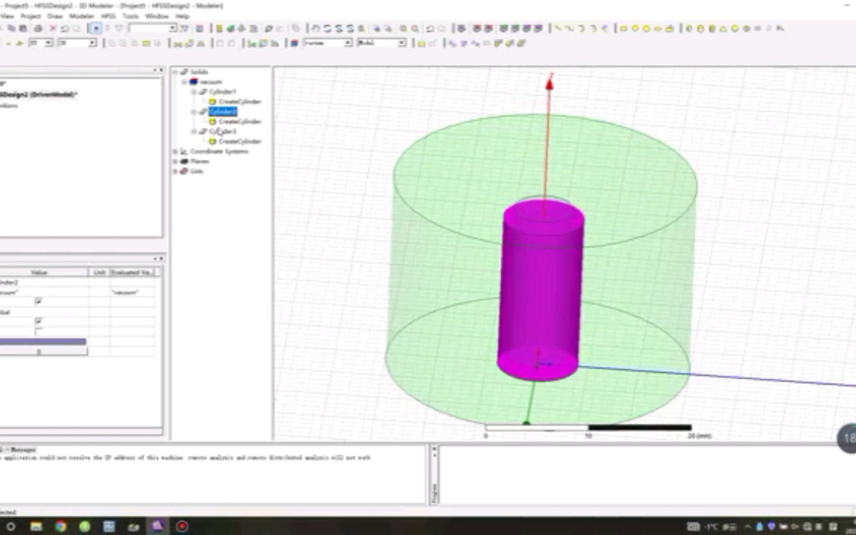This screenshot has width=856, height=535.
Task: Expand the Lists tree node
Action: click(x=175, y=171)
